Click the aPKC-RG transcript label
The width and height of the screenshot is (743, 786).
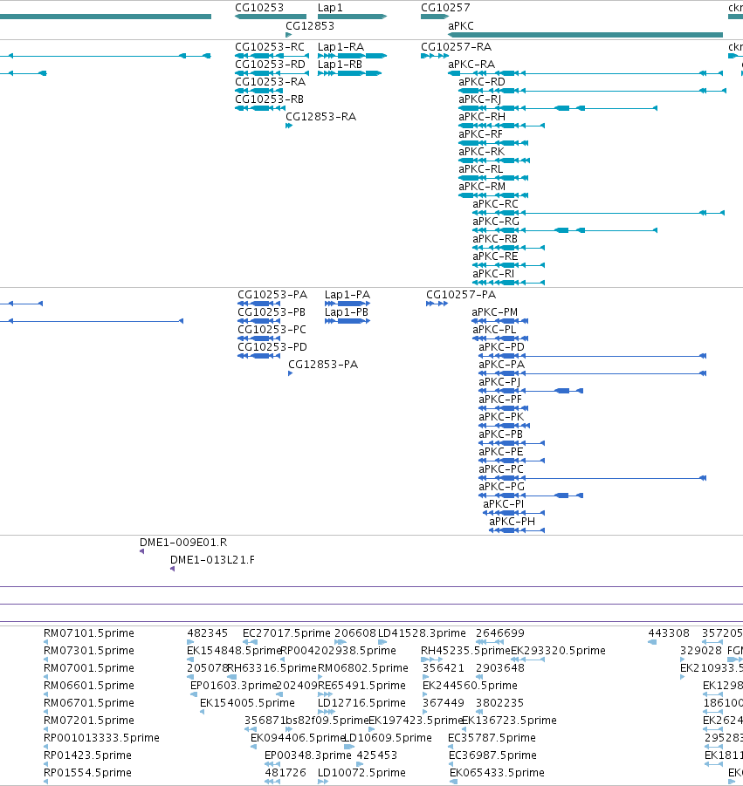(x=496, y=222)
